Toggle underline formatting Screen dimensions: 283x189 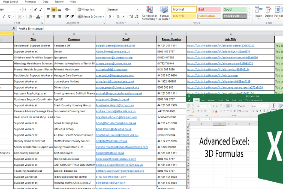[x=9, y=16]
